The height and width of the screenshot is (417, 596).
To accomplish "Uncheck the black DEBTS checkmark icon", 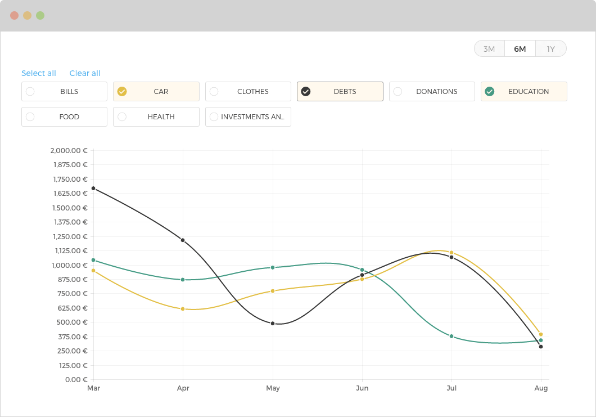I will tap(306, 91).
